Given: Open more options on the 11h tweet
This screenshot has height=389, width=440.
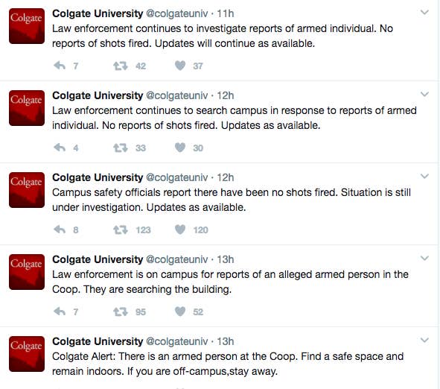Looking at the screenshot, I should click(x=424, y=12).
